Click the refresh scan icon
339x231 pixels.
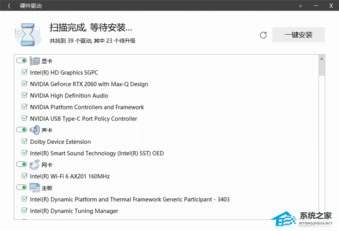(263, 35)
